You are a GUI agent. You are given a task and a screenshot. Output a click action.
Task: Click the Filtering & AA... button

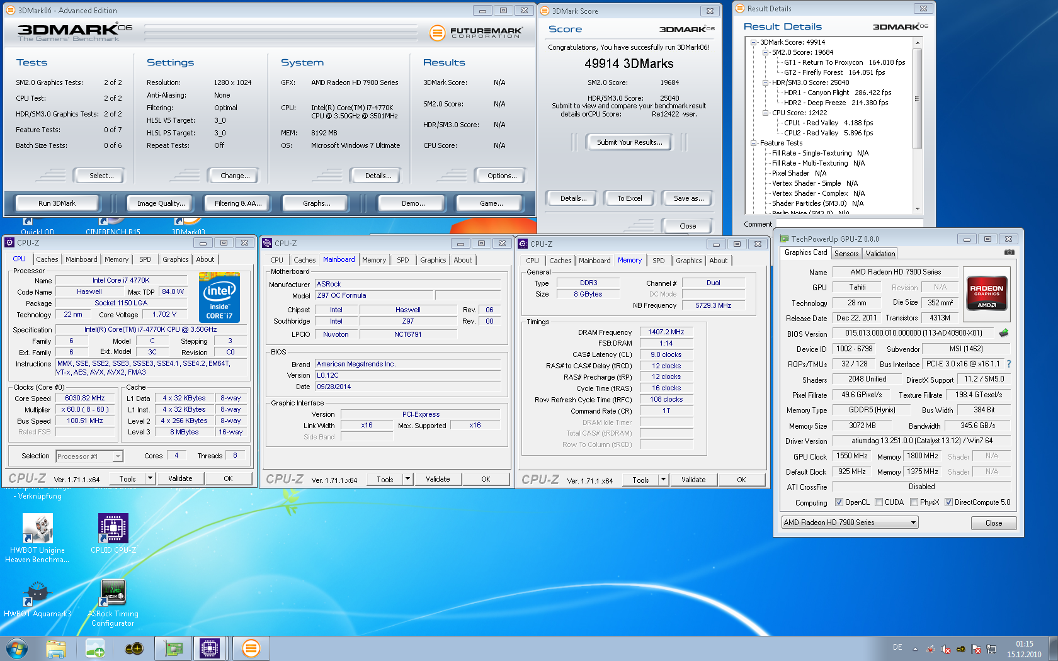coord(238,203)
